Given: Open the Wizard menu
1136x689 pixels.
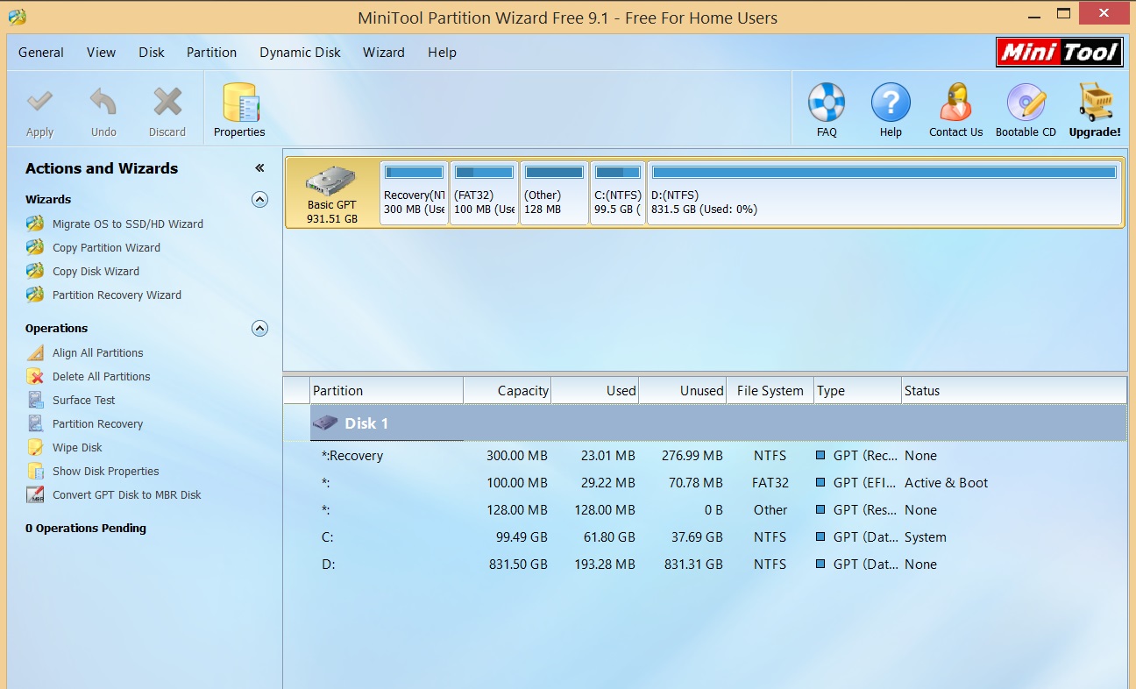Looking at the screenshot, I should coord(384,53).
